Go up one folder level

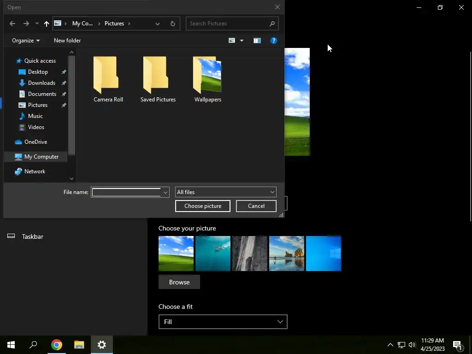tap(47, 24)
